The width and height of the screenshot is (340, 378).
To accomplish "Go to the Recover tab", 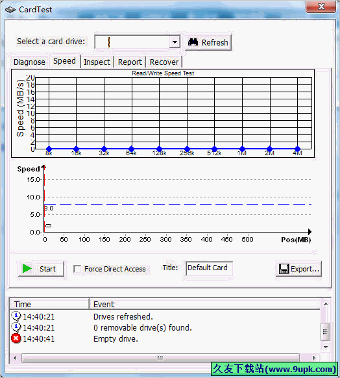I will point(164,62).
